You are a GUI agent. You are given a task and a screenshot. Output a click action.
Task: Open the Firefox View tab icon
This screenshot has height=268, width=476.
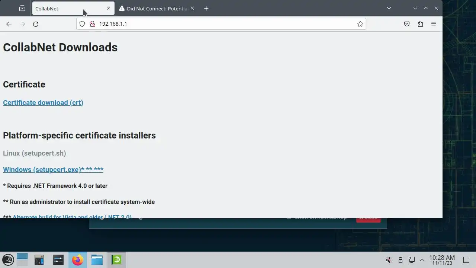(x=22, y=8)
